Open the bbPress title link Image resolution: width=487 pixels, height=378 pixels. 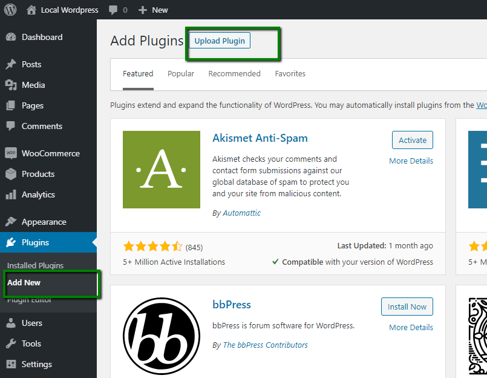pyautogui.click(x=232, y=305)
